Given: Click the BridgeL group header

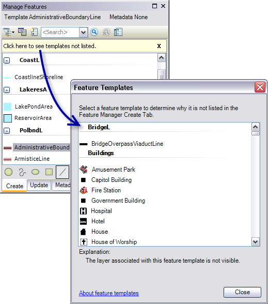Looking at the screenshot, I should pyautogui.click(x=99, y=127).
